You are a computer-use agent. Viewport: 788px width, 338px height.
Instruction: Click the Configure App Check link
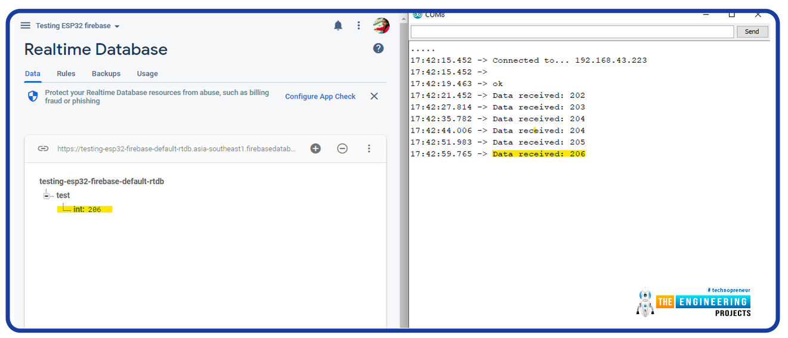click(320, 97)
